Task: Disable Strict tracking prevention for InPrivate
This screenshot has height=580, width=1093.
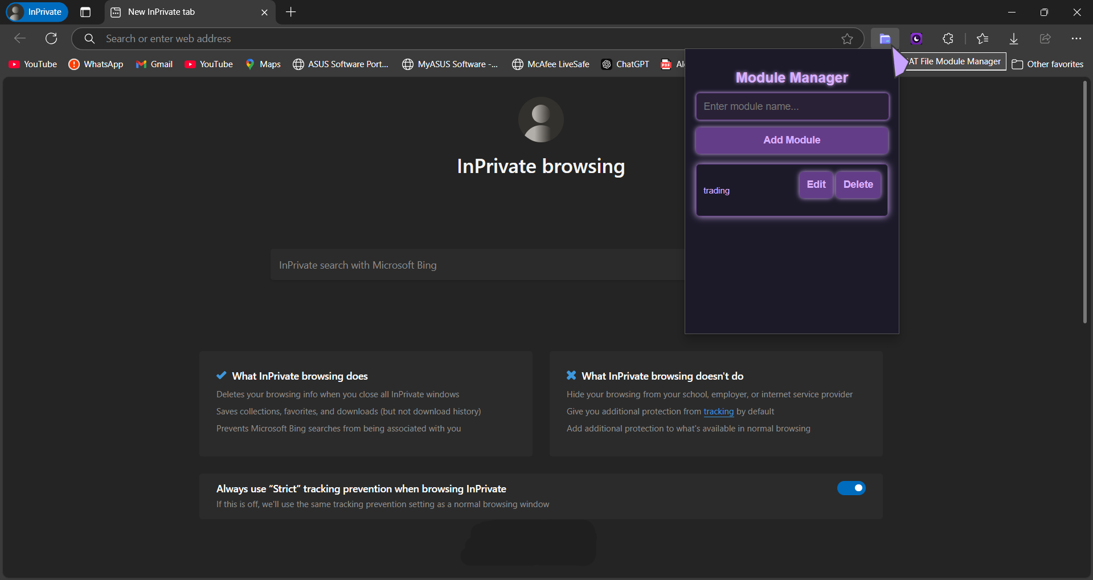Action: [x=850, y=488]
